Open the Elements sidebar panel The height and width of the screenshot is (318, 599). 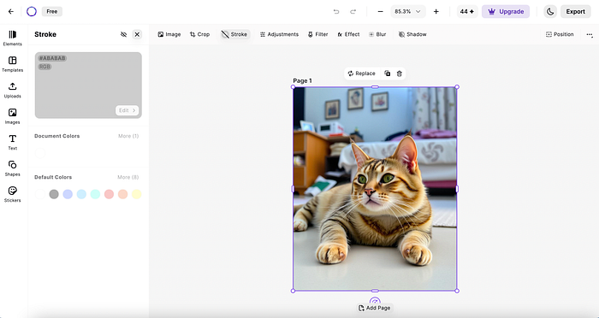[x=13, y=38]
